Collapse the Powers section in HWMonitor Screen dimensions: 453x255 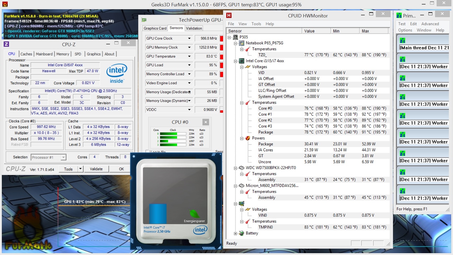coord(242,138)
